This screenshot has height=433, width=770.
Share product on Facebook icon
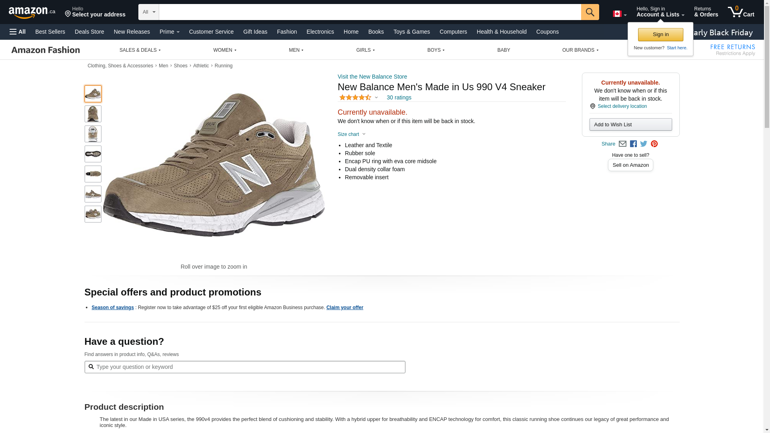point(633,144)
